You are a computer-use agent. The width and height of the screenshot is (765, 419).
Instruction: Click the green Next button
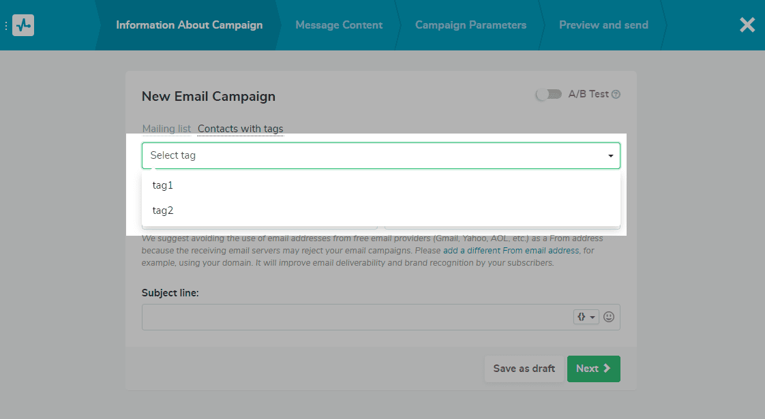point(593,369)
